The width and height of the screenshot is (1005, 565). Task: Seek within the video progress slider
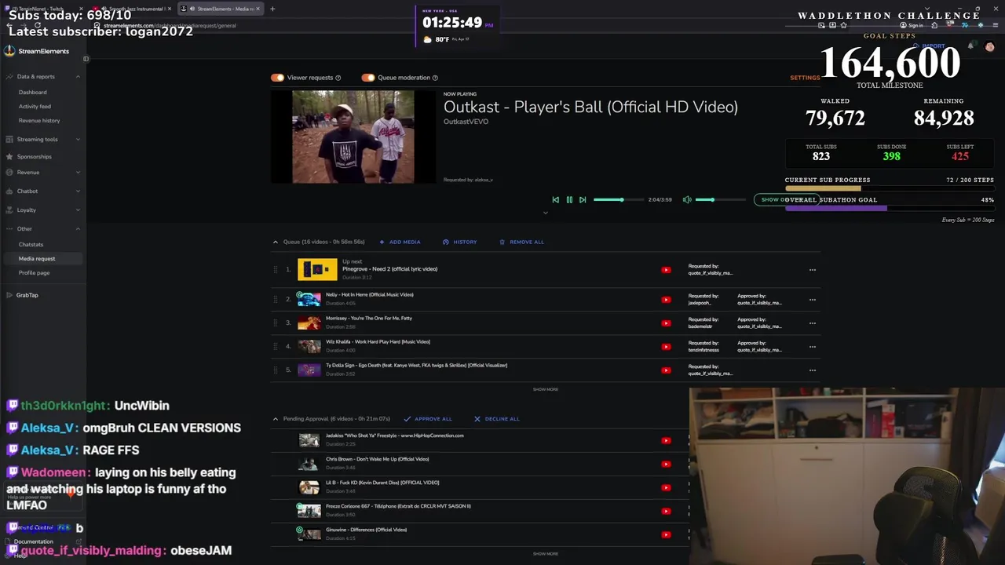click(619, 200)
